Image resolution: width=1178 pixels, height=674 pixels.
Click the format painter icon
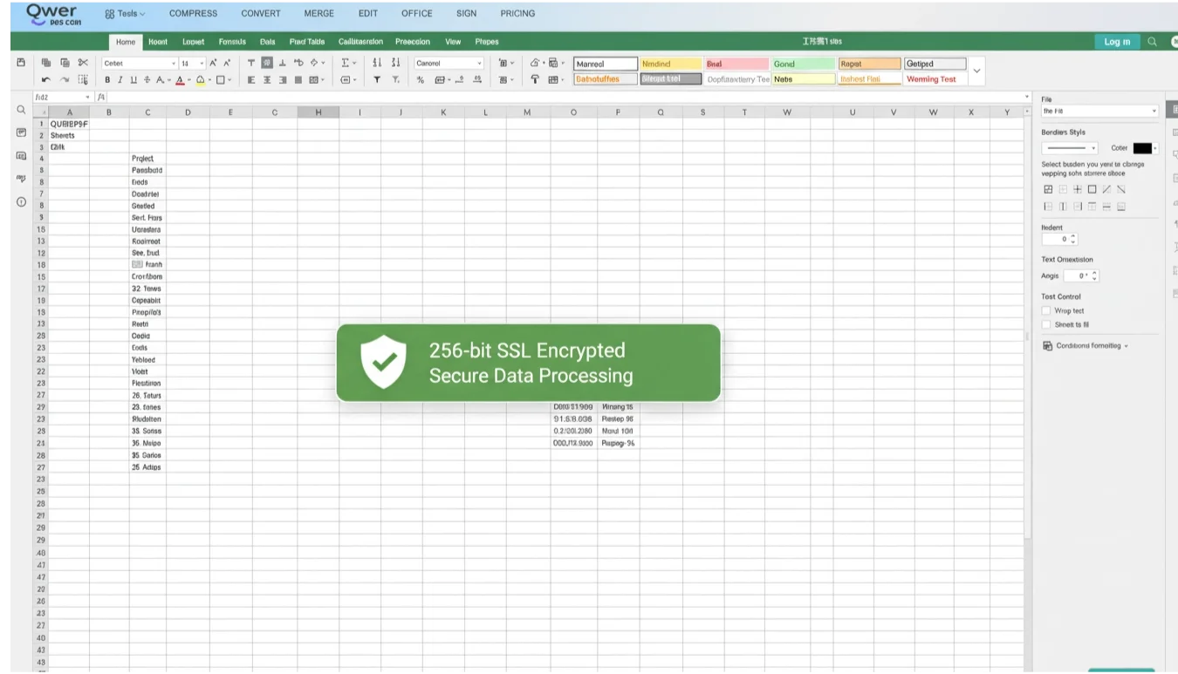coord(535,79)
